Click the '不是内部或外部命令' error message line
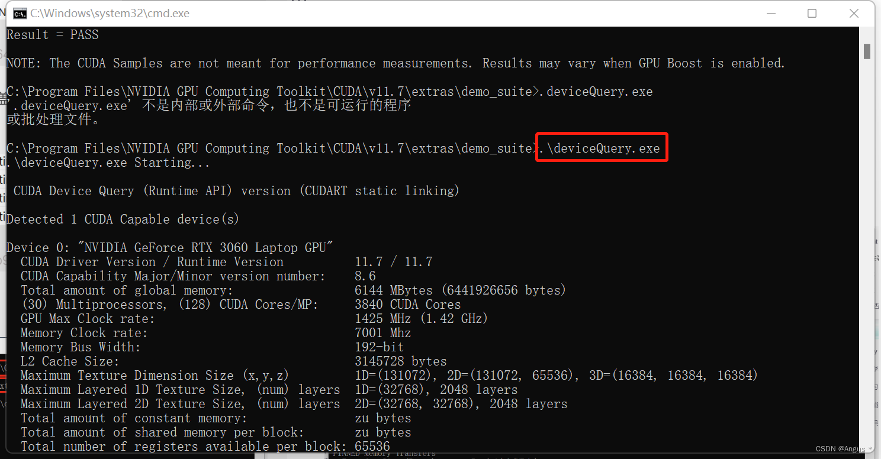Screen dimensions: 881x459 208,106
